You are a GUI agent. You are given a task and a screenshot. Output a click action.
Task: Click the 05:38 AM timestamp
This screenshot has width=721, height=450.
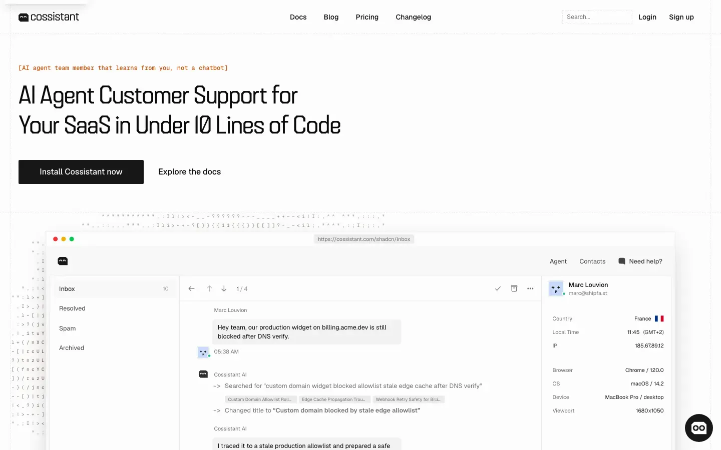(x=226, y=352)
